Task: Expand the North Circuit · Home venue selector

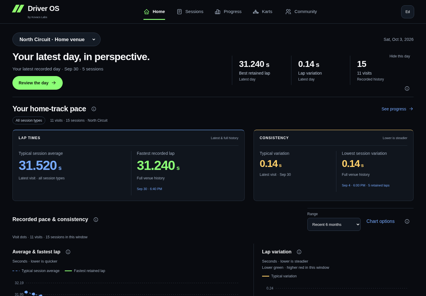Action: click(57, 39)
